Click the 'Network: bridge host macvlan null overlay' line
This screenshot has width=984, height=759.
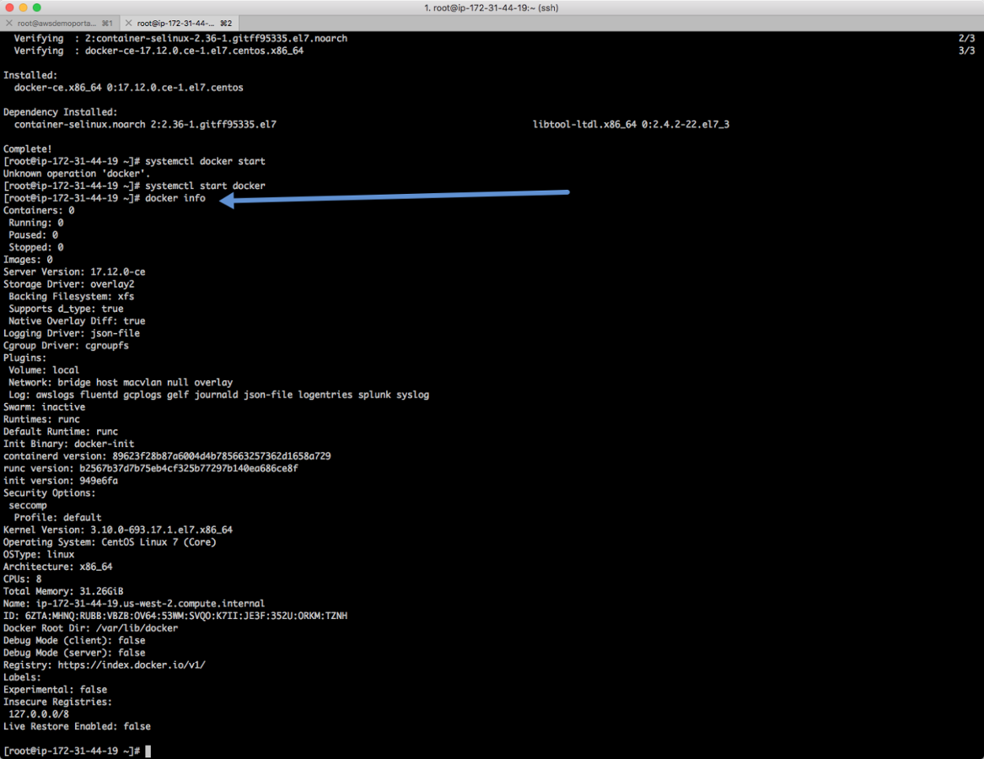click(121, 383)
